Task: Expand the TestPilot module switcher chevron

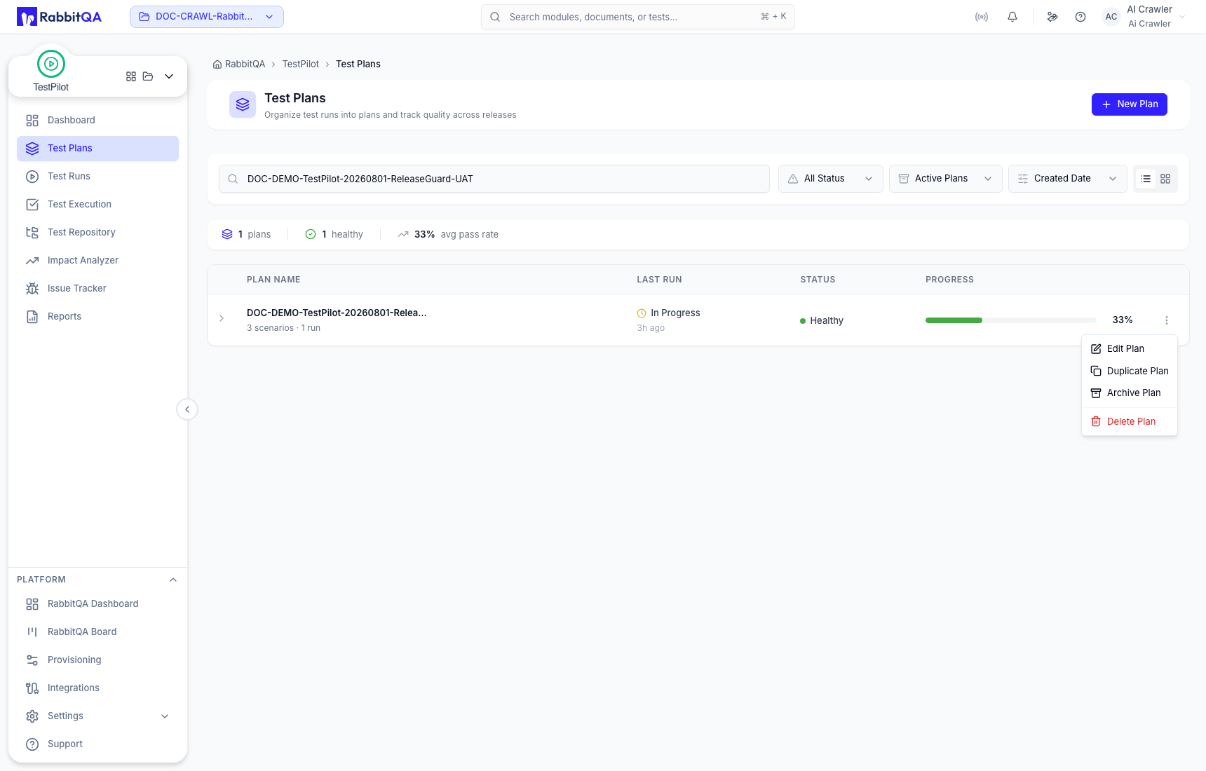Action: coord(169,76)
